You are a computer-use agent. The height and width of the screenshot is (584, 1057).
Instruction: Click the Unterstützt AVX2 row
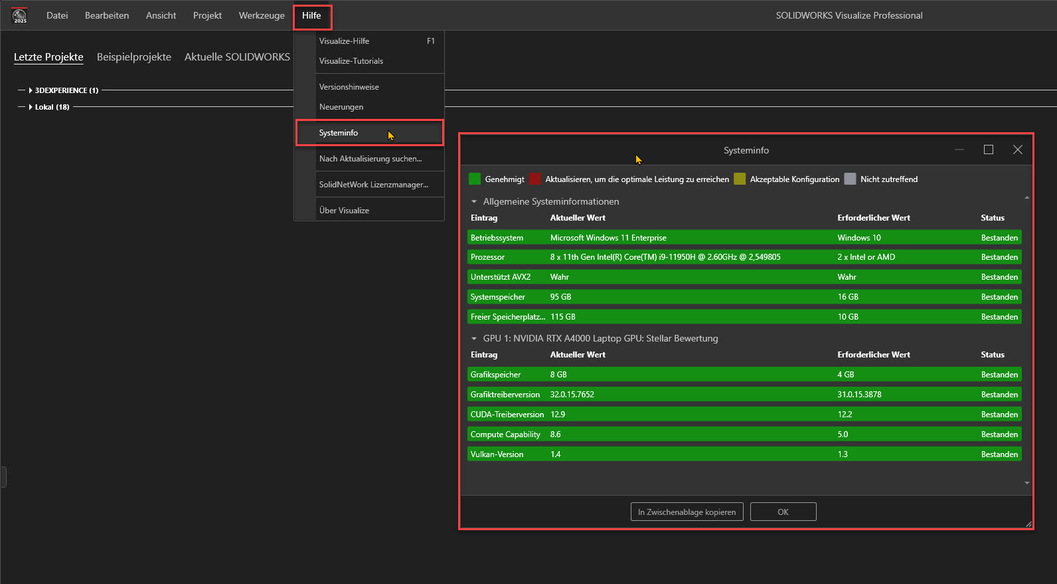(744, 277)
